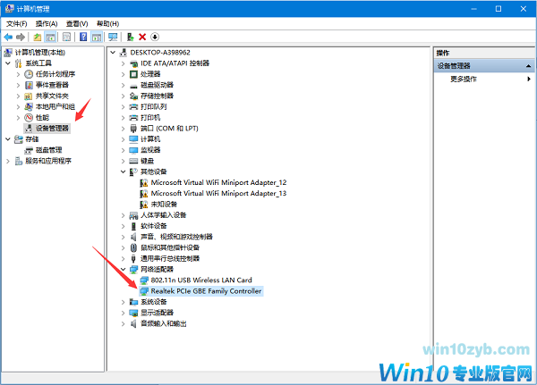Expand the 本地用户和组 node
The height and width of the screenshot is (385, 537).
[18, 106]
